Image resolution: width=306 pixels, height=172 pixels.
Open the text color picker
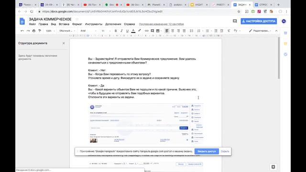click(x=133, y=31)
